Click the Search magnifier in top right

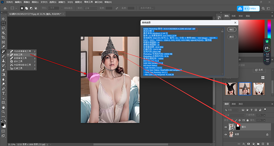263,8
